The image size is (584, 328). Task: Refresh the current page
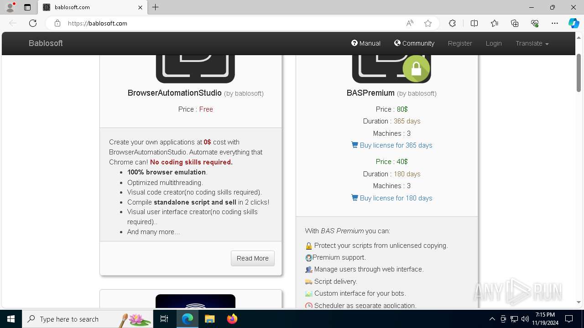click(x=33, y=23)
